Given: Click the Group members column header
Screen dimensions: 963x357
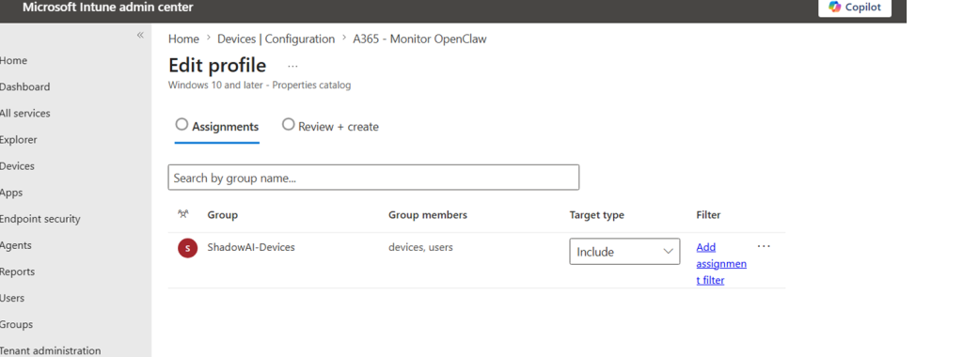Looking at the screenshot, I should (x=428, y=215).
